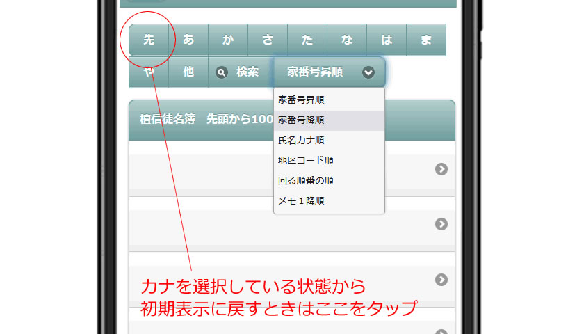This screenshot has height=334, width=577.
Task: Choose メモ１降順 sort option
Action: tap(329, 201)
